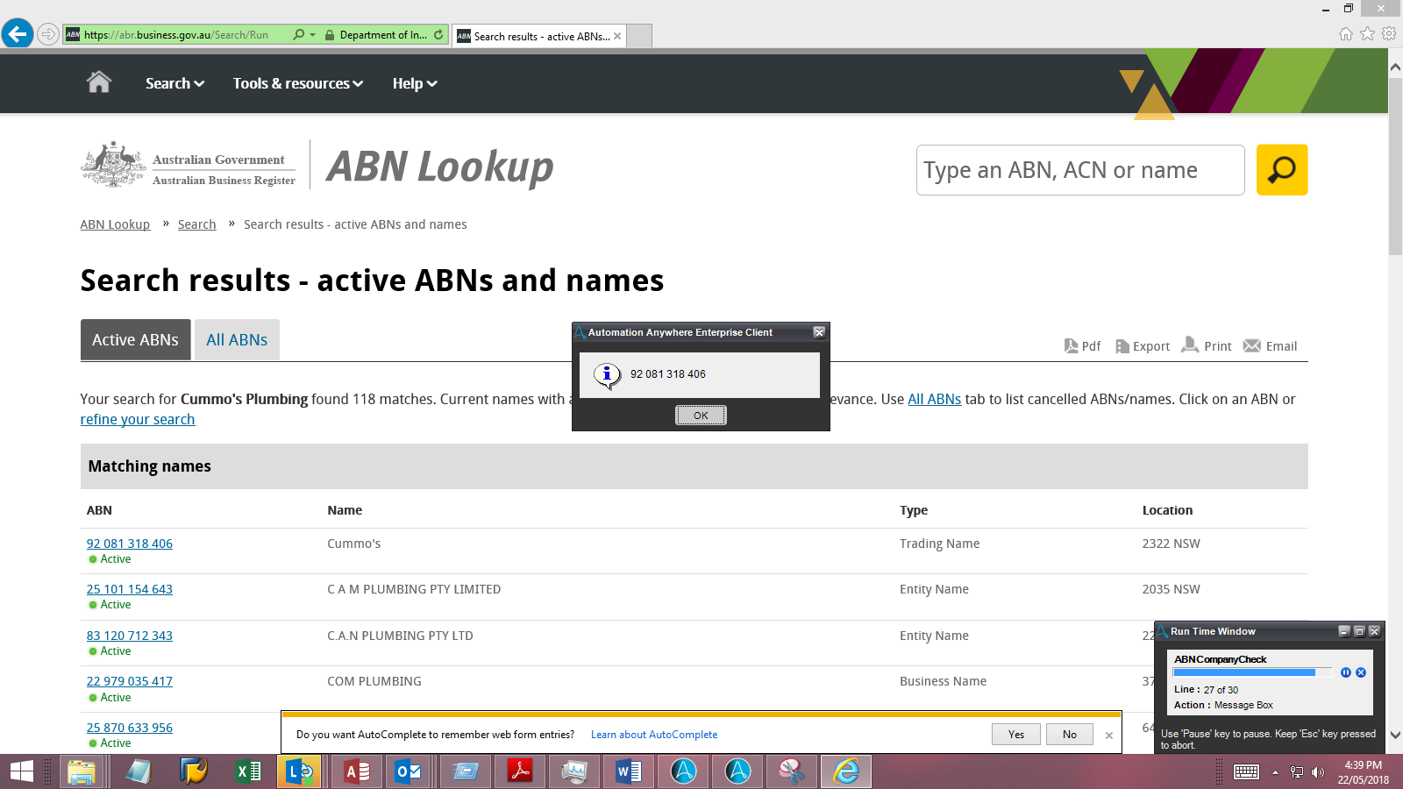Click the refine your search link
Image resolution: width=1403 pixels, height=789 pixels.
(138, 420)
